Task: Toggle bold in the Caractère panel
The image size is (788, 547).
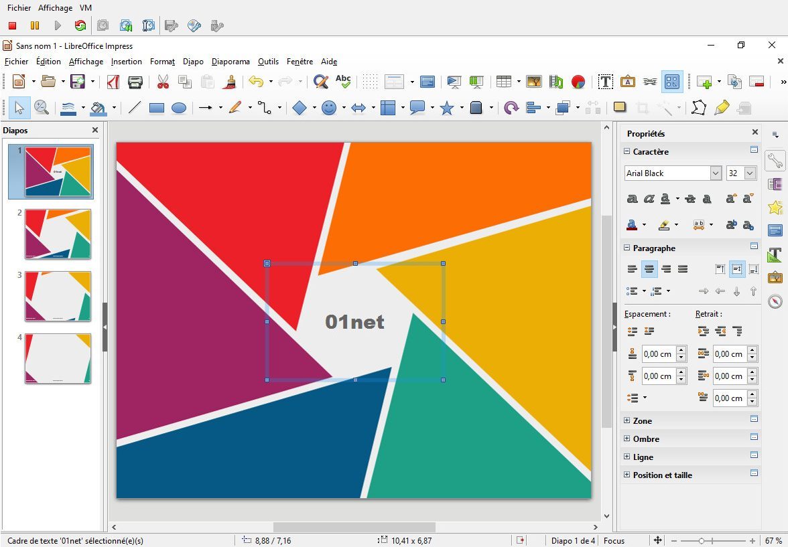Action: (632, 199)
